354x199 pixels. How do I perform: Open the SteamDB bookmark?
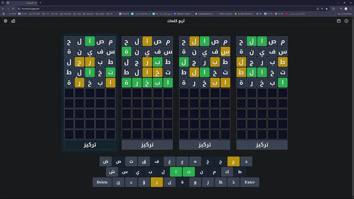124,14
